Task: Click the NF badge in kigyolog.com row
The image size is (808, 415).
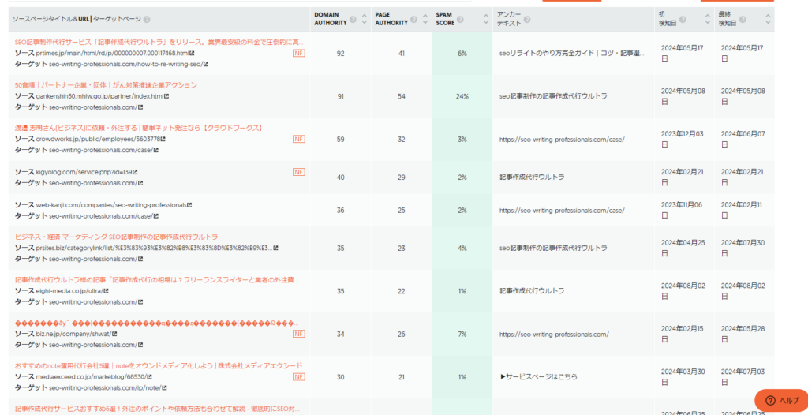Action: 299,172
